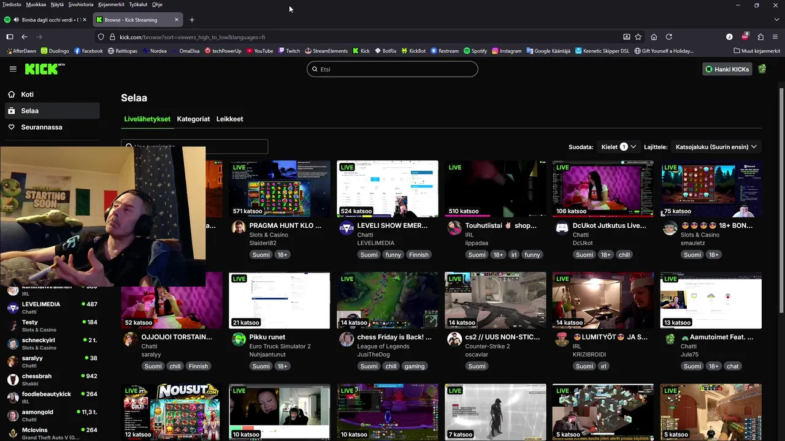Open the cs2 Counter-Strike stream thumbnail

[496, 300]
